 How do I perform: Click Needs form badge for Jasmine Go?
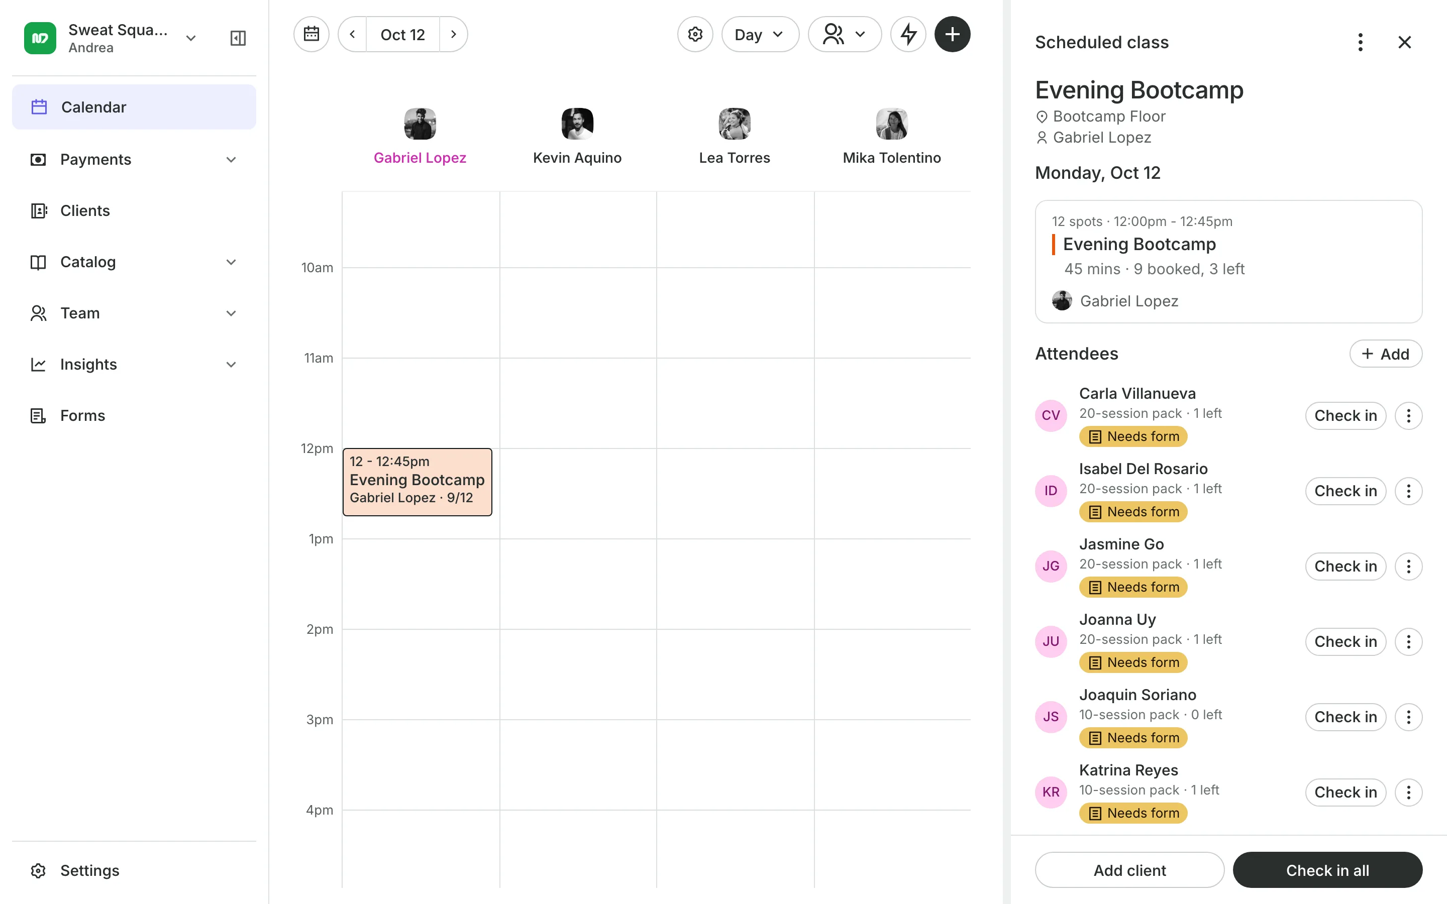(x=1133, y=587)
